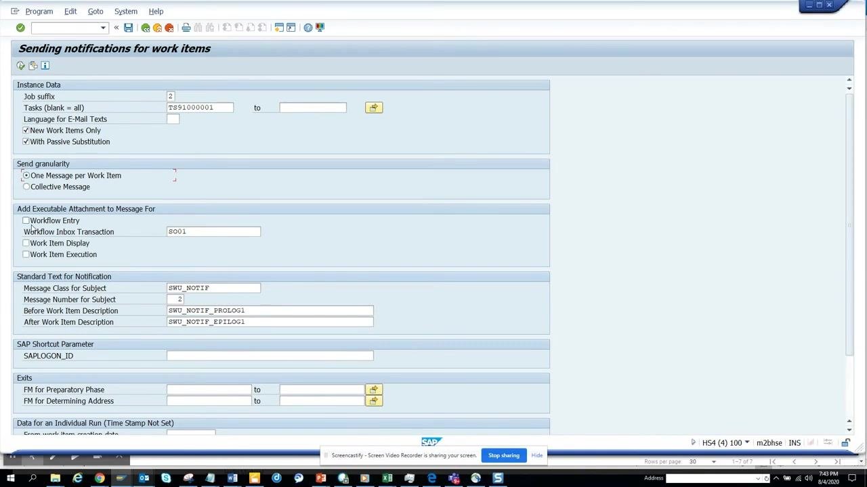The height and width of the screenshot is (487, 867).
Task: Click multiple selection icon for Preparatory Phase
Action: (374, 390)
